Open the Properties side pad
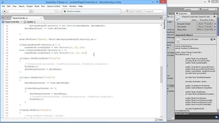219x123 pixels. point(165,23)
